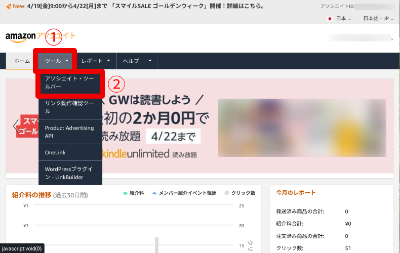Choose OneLink from tools menu
This screenshot has width=400, height=253.
70,152
